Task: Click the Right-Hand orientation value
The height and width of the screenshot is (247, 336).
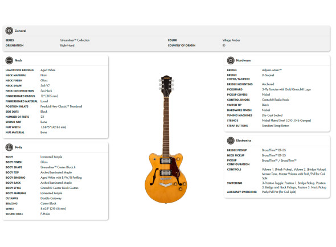Action: [67, 46]
